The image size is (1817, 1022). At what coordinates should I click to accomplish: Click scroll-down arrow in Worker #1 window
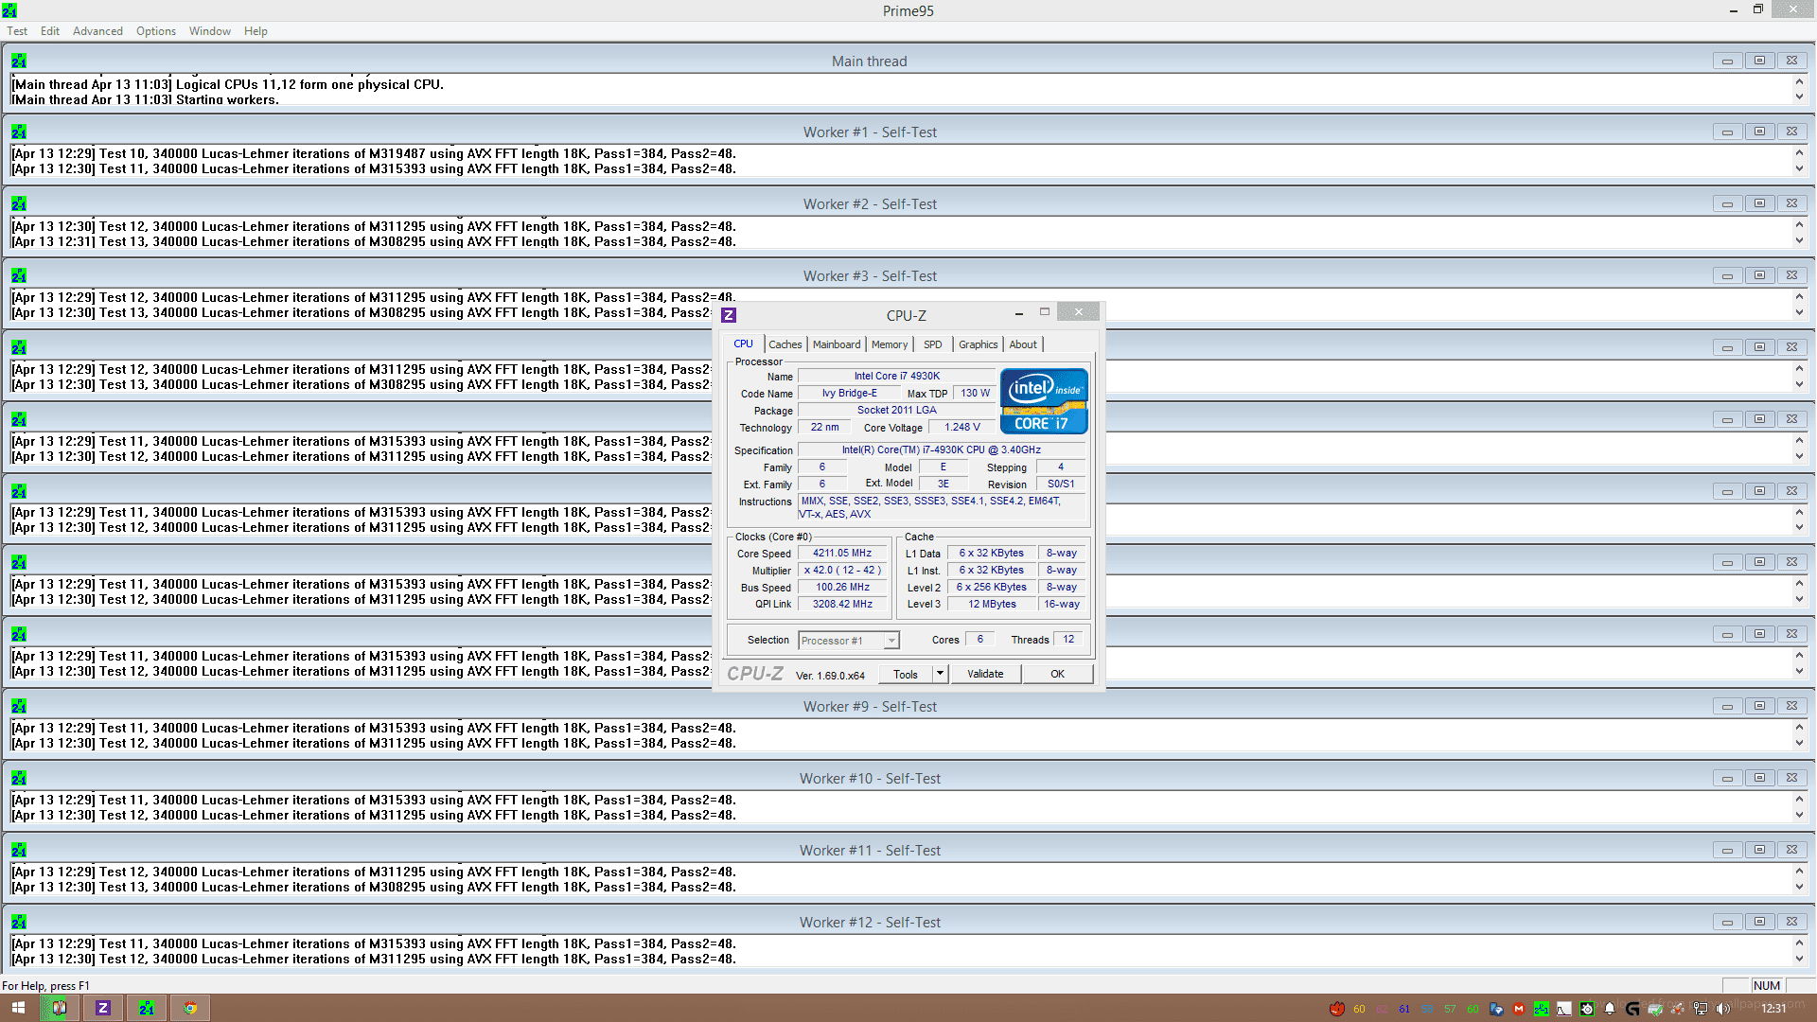coord(1799,168)
